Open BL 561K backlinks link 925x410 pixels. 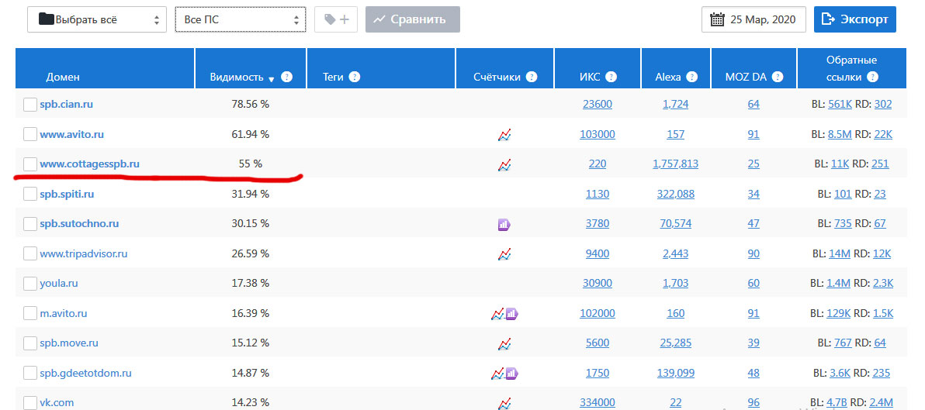pos(840,105)
